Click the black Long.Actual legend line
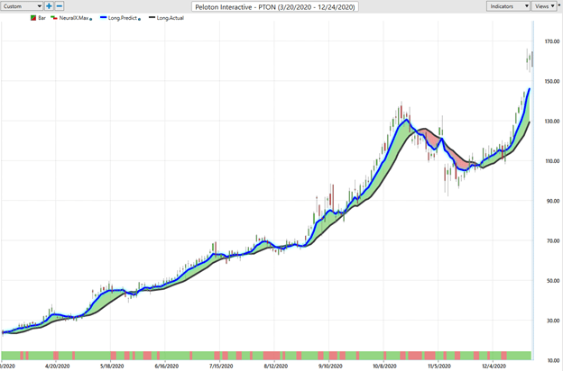The height and width of the screenshot is (371, 563). click(152, 18)
